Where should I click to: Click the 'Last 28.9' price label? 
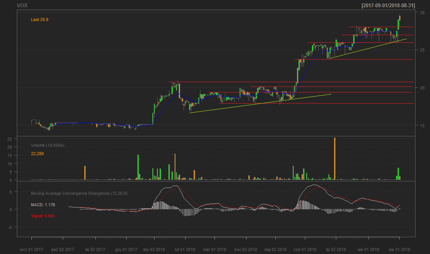click(x=39, y=19)
